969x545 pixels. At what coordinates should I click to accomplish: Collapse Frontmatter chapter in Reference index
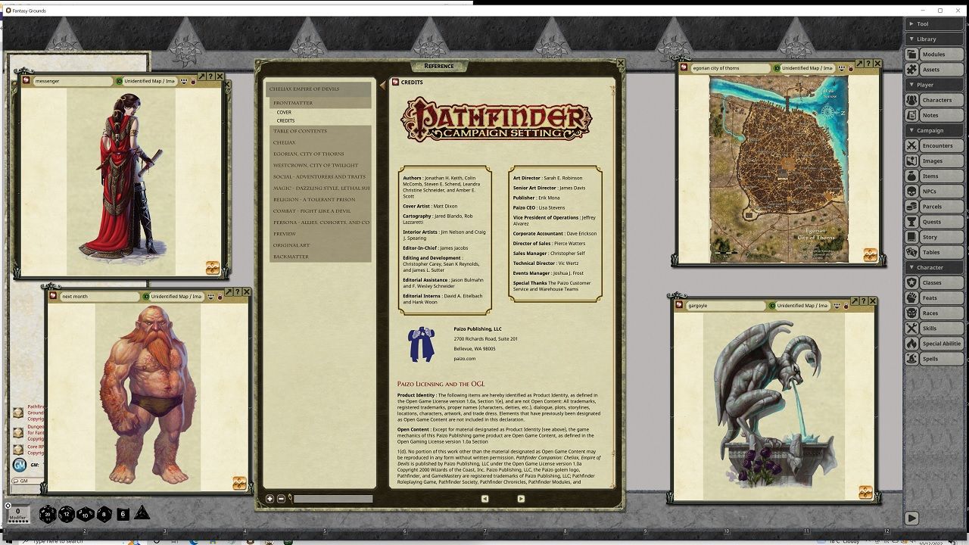(320, 103)
